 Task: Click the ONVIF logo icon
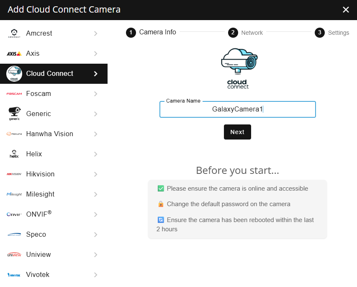pyautogui.click(x=14, y=215)
